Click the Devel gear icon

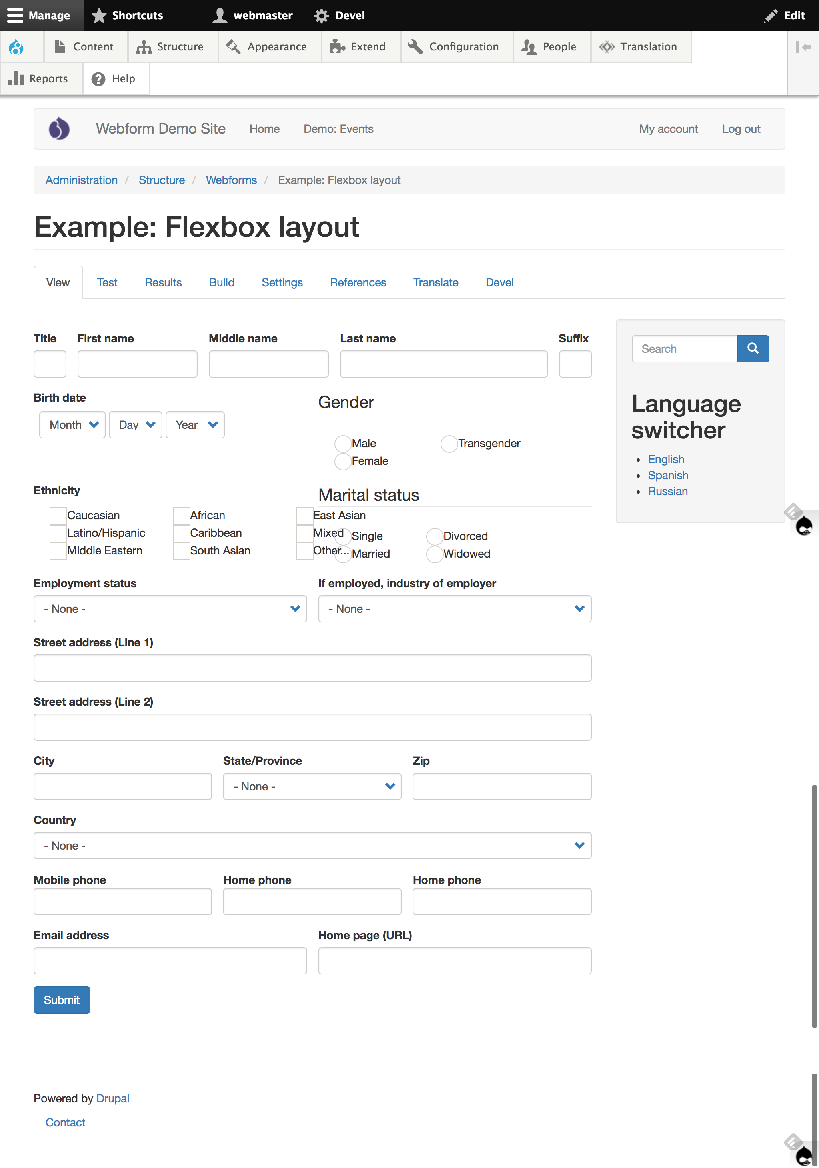(x=322, y=15)
